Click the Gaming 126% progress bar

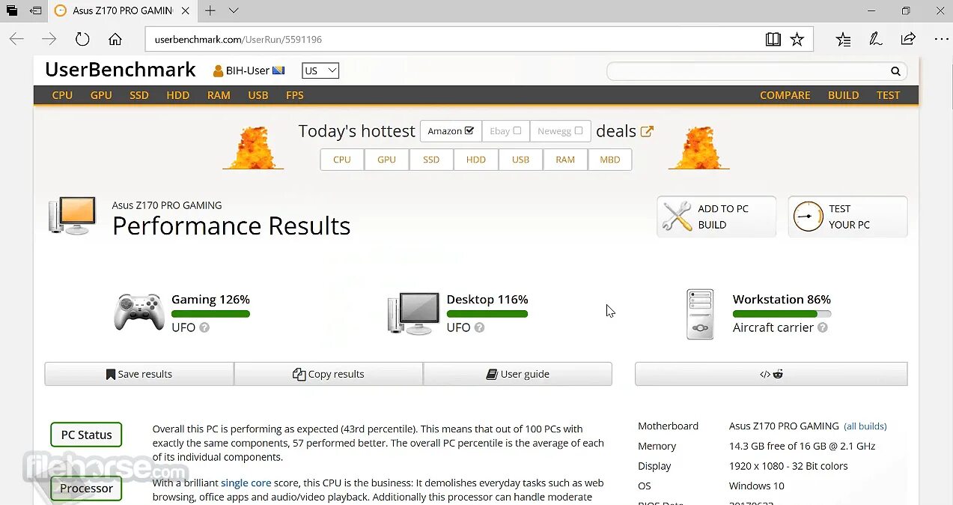(210, 314)
